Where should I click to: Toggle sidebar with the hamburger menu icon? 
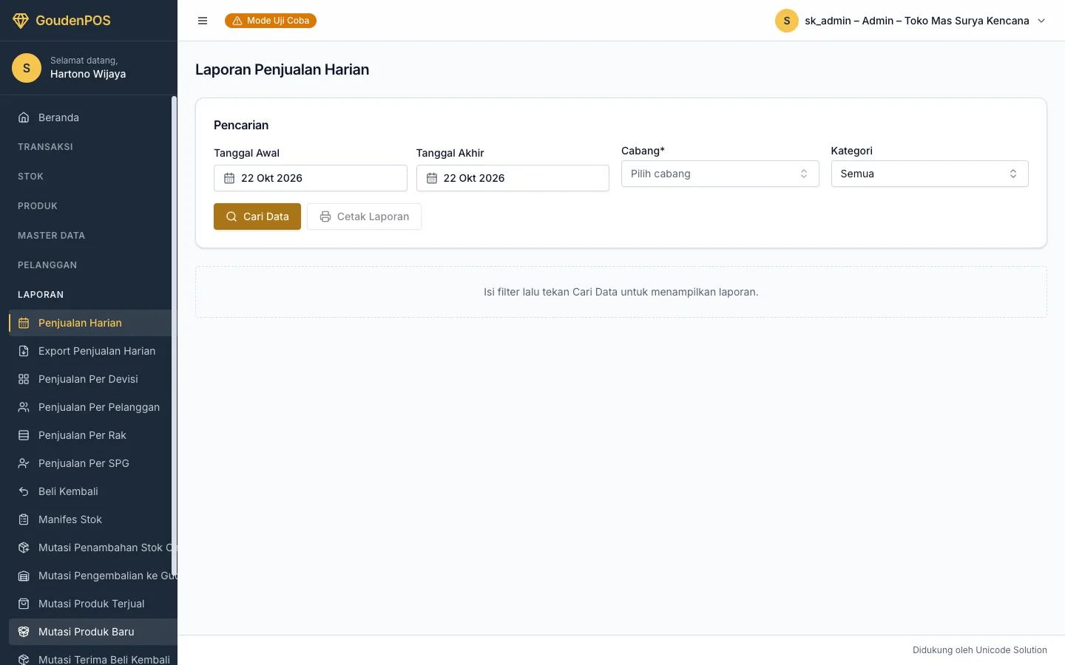pyautogui.click(x=203, y=21)
